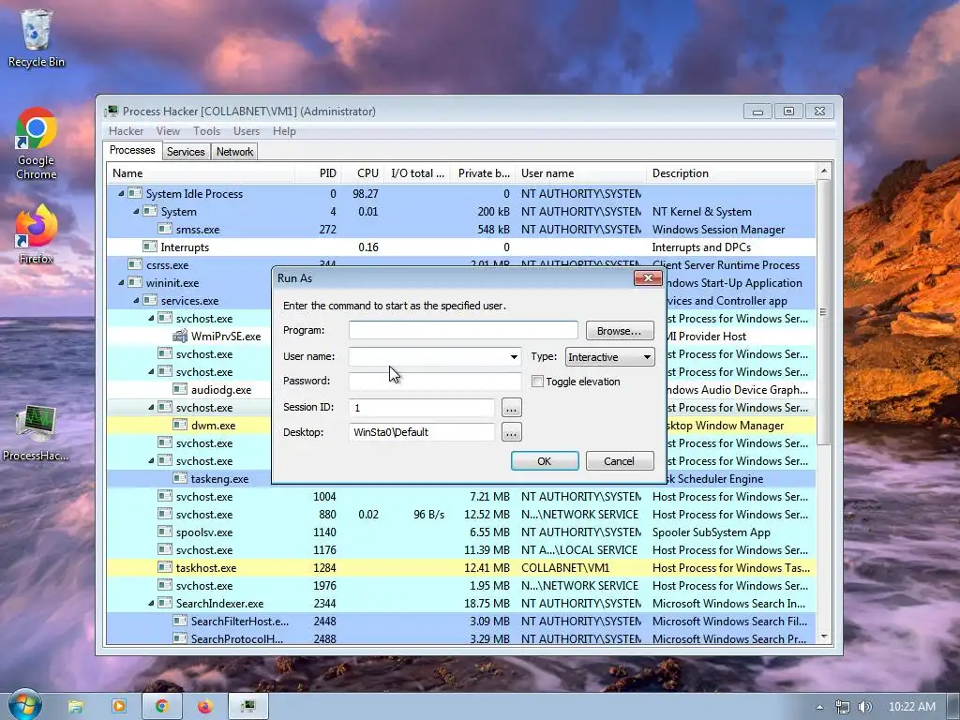The image size is (960, 720).
Task: Collapse the SearchIndexer.exe tree node
Action: click(151, 603)
